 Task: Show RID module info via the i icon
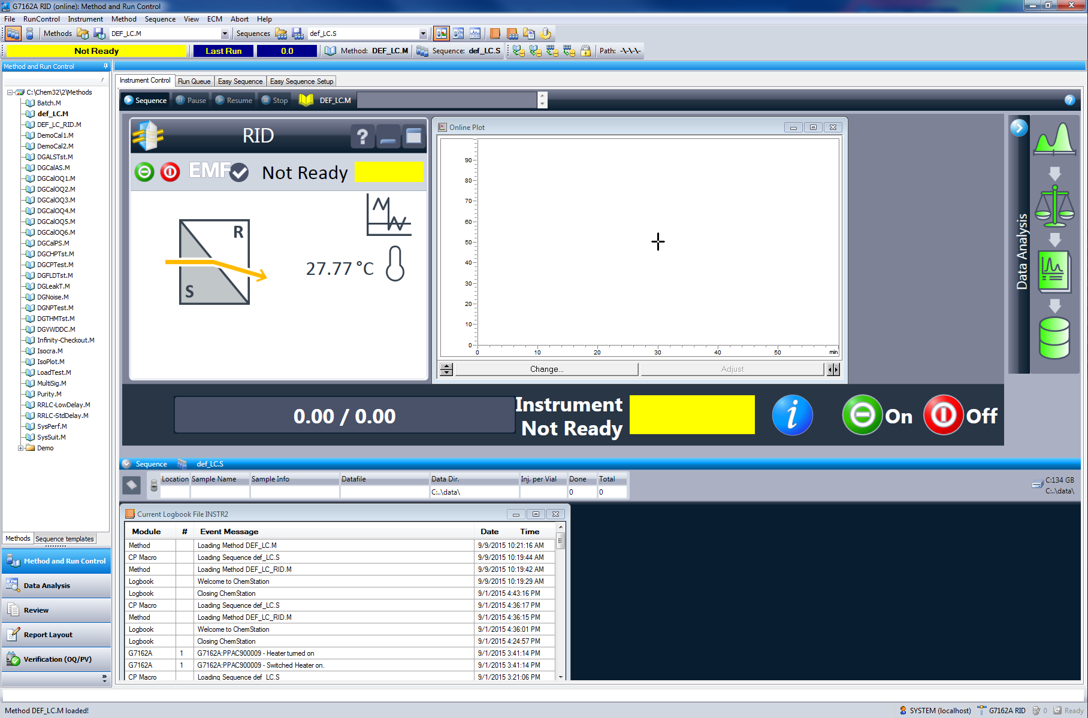coord(792,415)
